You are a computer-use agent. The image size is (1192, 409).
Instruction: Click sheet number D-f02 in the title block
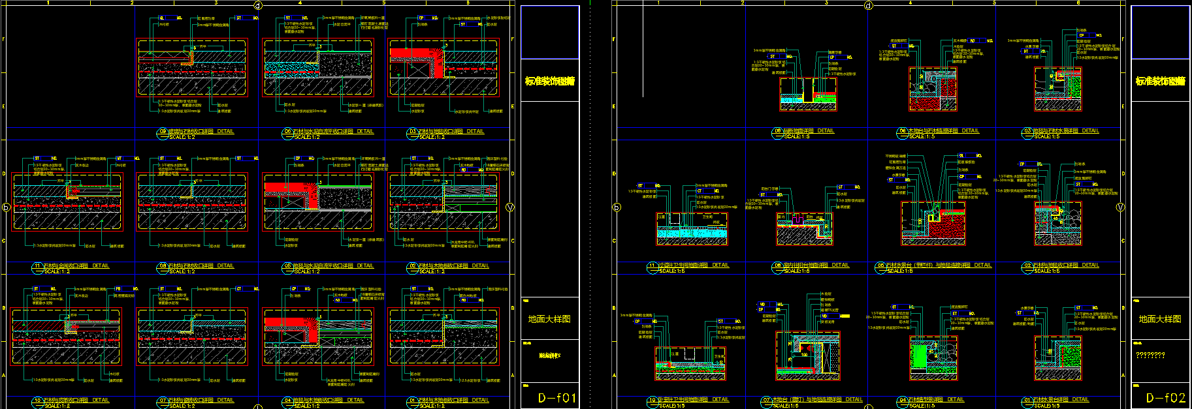(x=1166, y=397)
